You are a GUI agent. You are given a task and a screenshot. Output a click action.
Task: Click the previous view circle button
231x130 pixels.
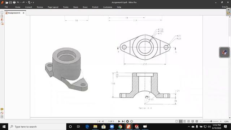coord(127,121)
